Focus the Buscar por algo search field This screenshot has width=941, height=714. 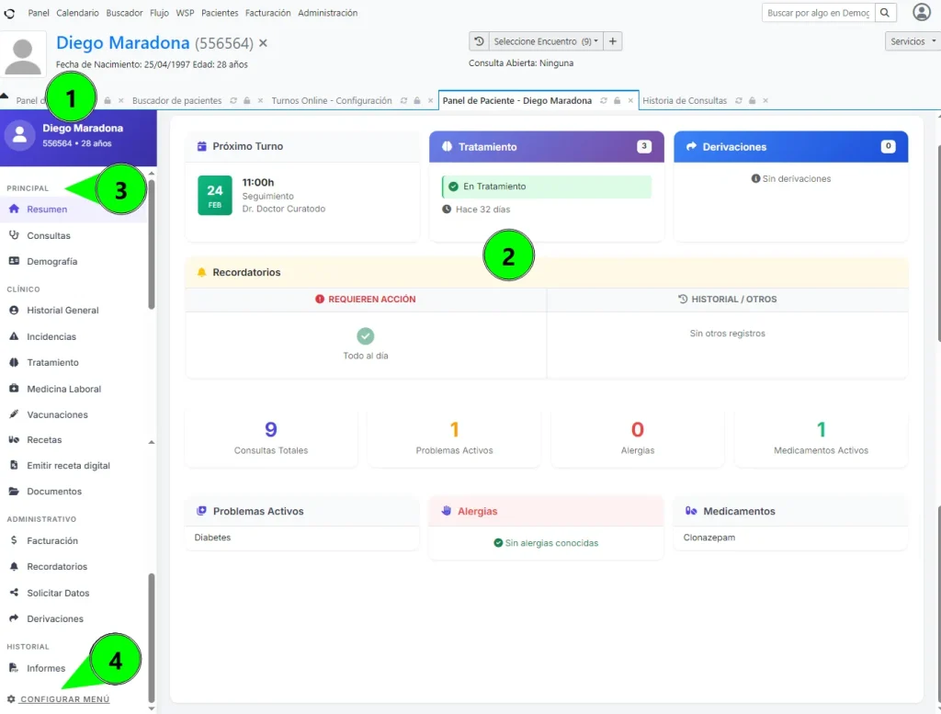click(x=818, y=13)
